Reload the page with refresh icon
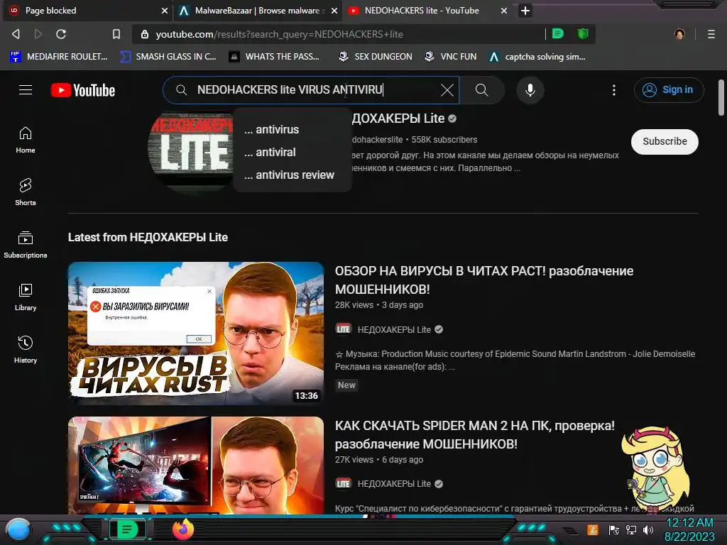The image size is (727, 545). (61, 34)
